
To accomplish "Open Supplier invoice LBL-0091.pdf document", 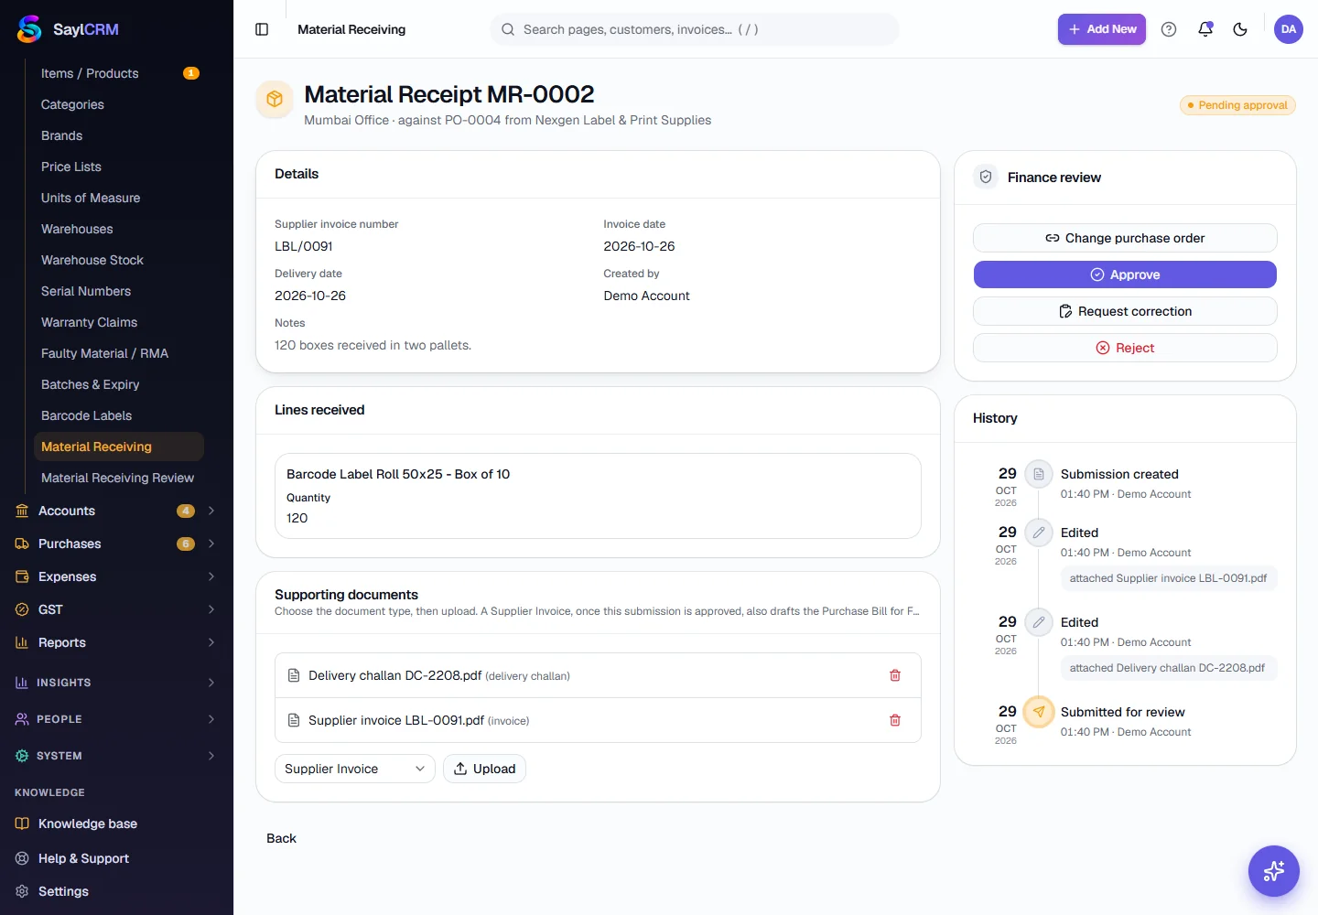I will (x=396, y=720).
